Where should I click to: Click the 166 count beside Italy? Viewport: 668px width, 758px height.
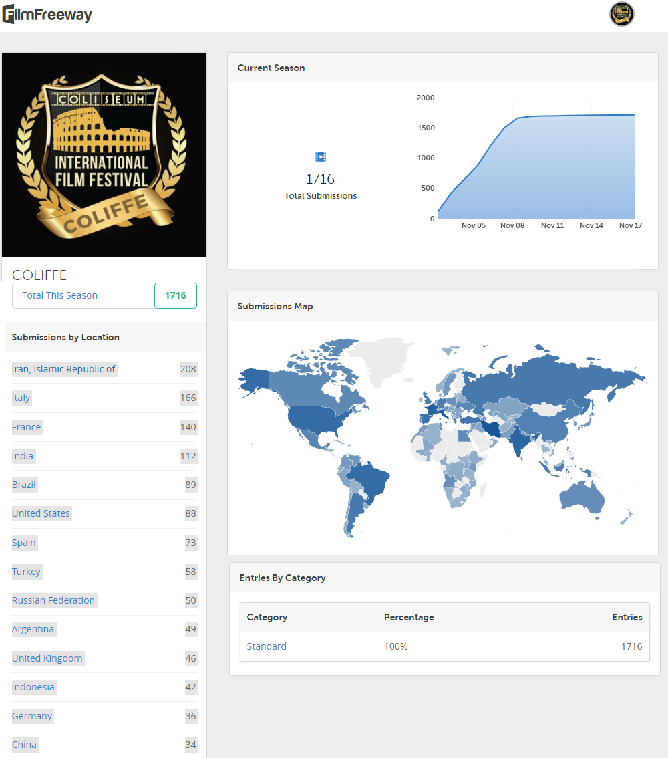pos(188,398)
